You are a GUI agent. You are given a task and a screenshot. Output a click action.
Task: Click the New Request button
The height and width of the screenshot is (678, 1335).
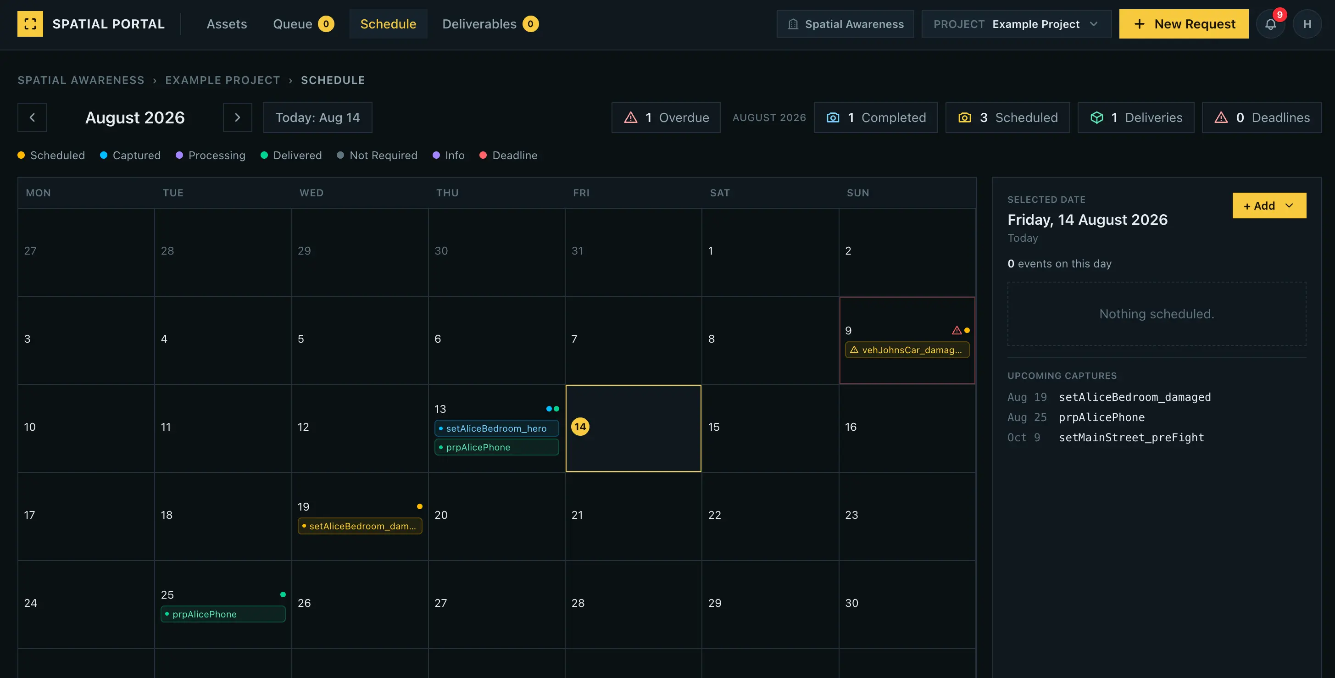click(1184, 24)
